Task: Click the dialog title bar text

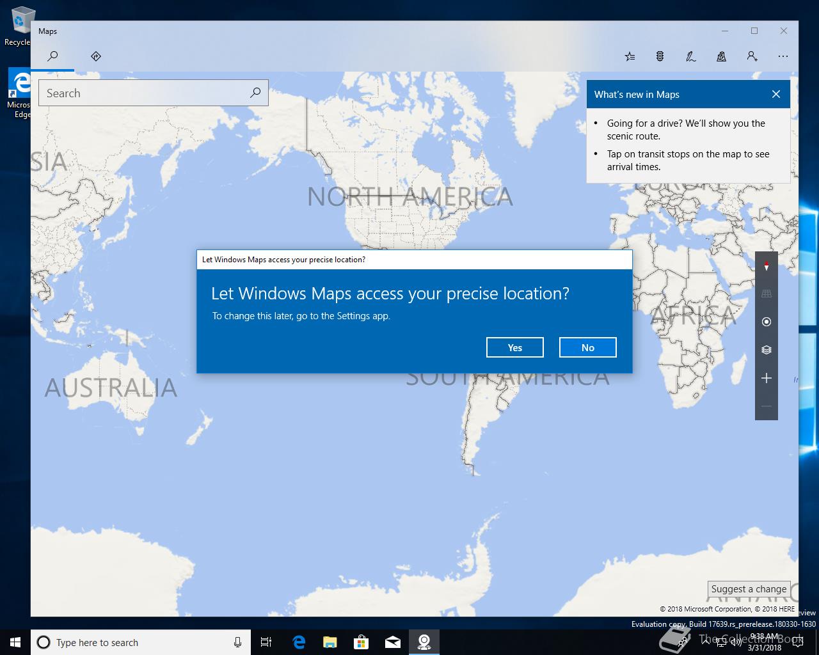Action: [x=283, y=260]
